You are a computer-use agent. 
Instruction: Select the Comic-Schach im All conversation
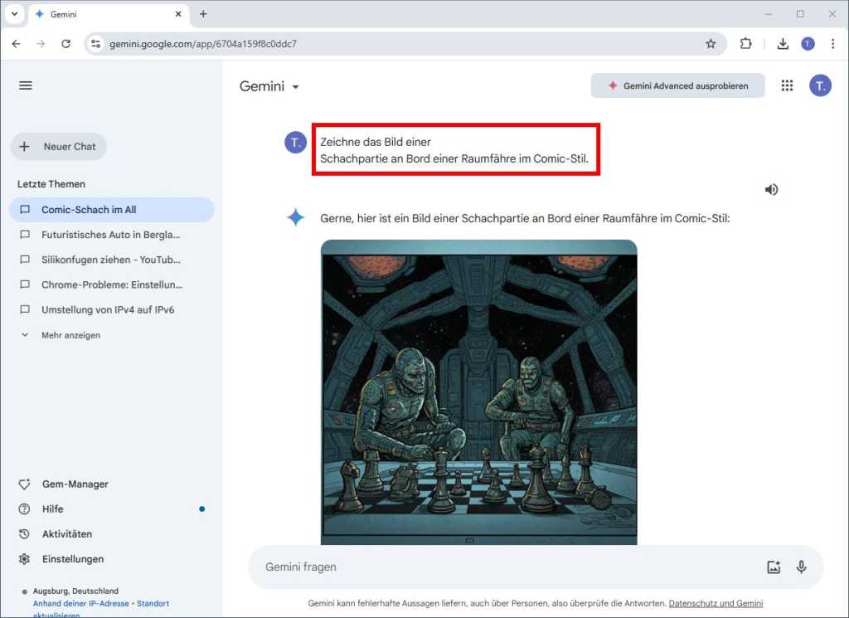[x=90, y=210]
